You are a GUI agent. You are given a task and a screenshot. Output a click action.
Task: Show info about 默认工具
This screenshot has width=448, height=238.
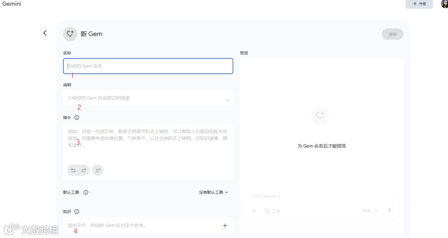tap(86, 192)
